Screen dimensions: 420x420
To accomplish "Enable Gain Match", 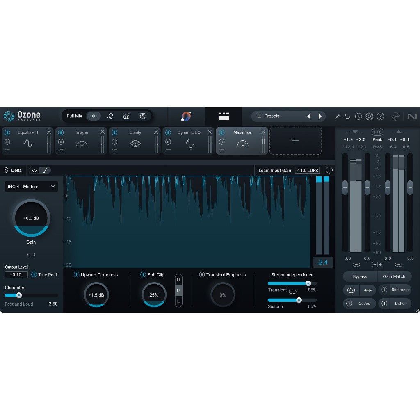I will pyautogui.click(x=395, y=276).
